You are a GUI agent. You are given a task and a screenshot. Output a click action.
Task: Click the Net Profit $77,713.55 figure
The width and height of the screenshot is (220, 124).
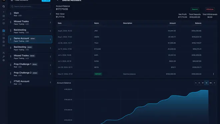[183, 17]
